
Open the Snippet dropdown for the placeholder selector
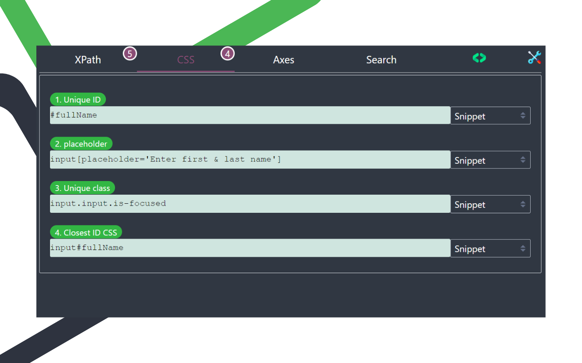pyautogui.click(x=490, y=159)
